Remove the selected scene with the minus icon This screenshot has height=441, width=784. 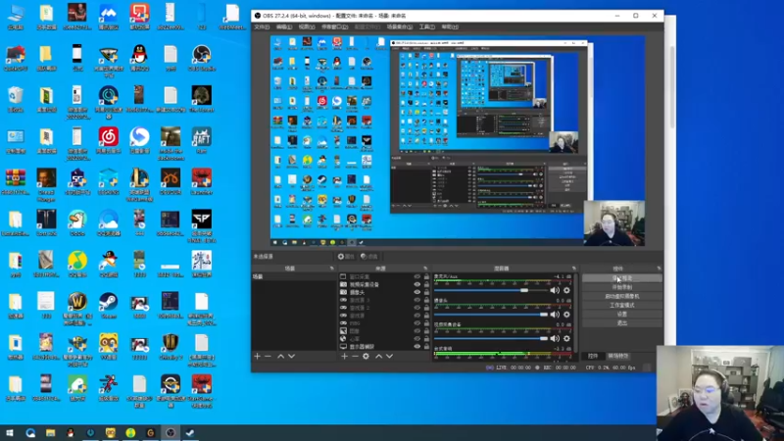[268, 356]
